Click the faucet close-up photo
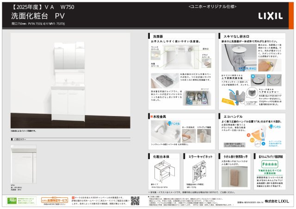The height and width of the screenshot is (209, 296). pos(166,132)
